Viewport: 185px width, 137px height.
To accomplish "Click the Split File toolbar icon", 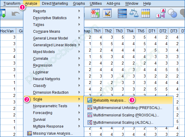I will (x=122, y=13).
